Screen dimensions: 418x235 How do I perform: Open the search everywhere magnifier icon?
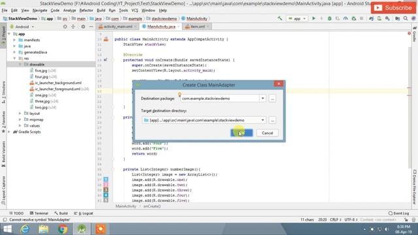coord(406,18)
